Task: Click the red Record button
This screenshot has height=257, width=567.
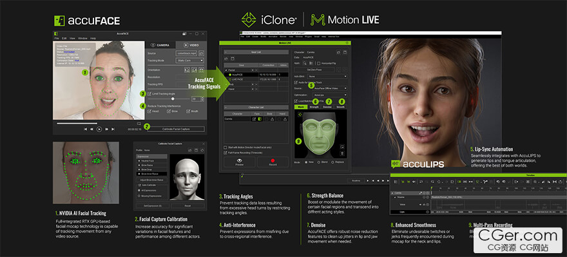Action: [273, 162]
